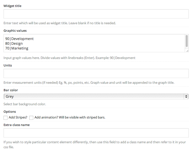Screen dimensions: 192x153
Task: Click the Extra class name label
Action: (17, 125)
